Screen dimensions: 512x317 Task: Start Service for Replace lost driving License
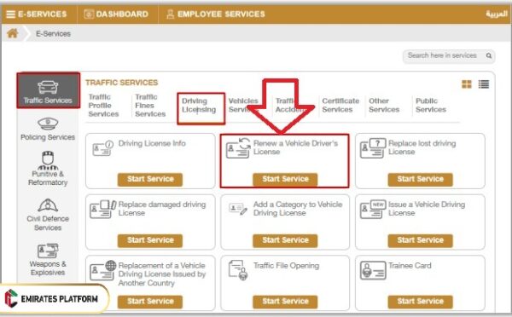[420, 179]
